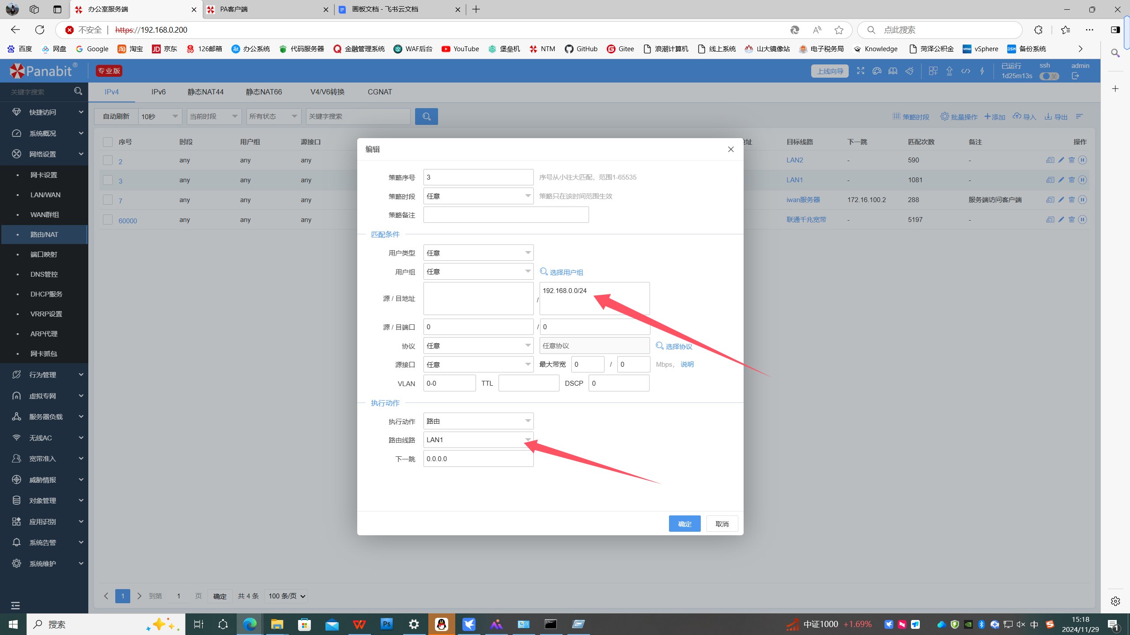Image resolution: width=1130 pixels, height=635 pixels.
Task: Open browser extensions puzzle icon
Action: point(1038,30)
